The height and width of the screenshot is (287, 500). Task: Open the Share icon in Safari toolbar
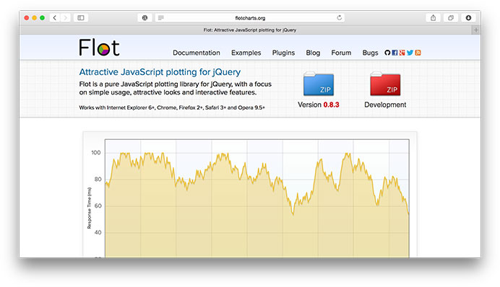tap(433, 18)
